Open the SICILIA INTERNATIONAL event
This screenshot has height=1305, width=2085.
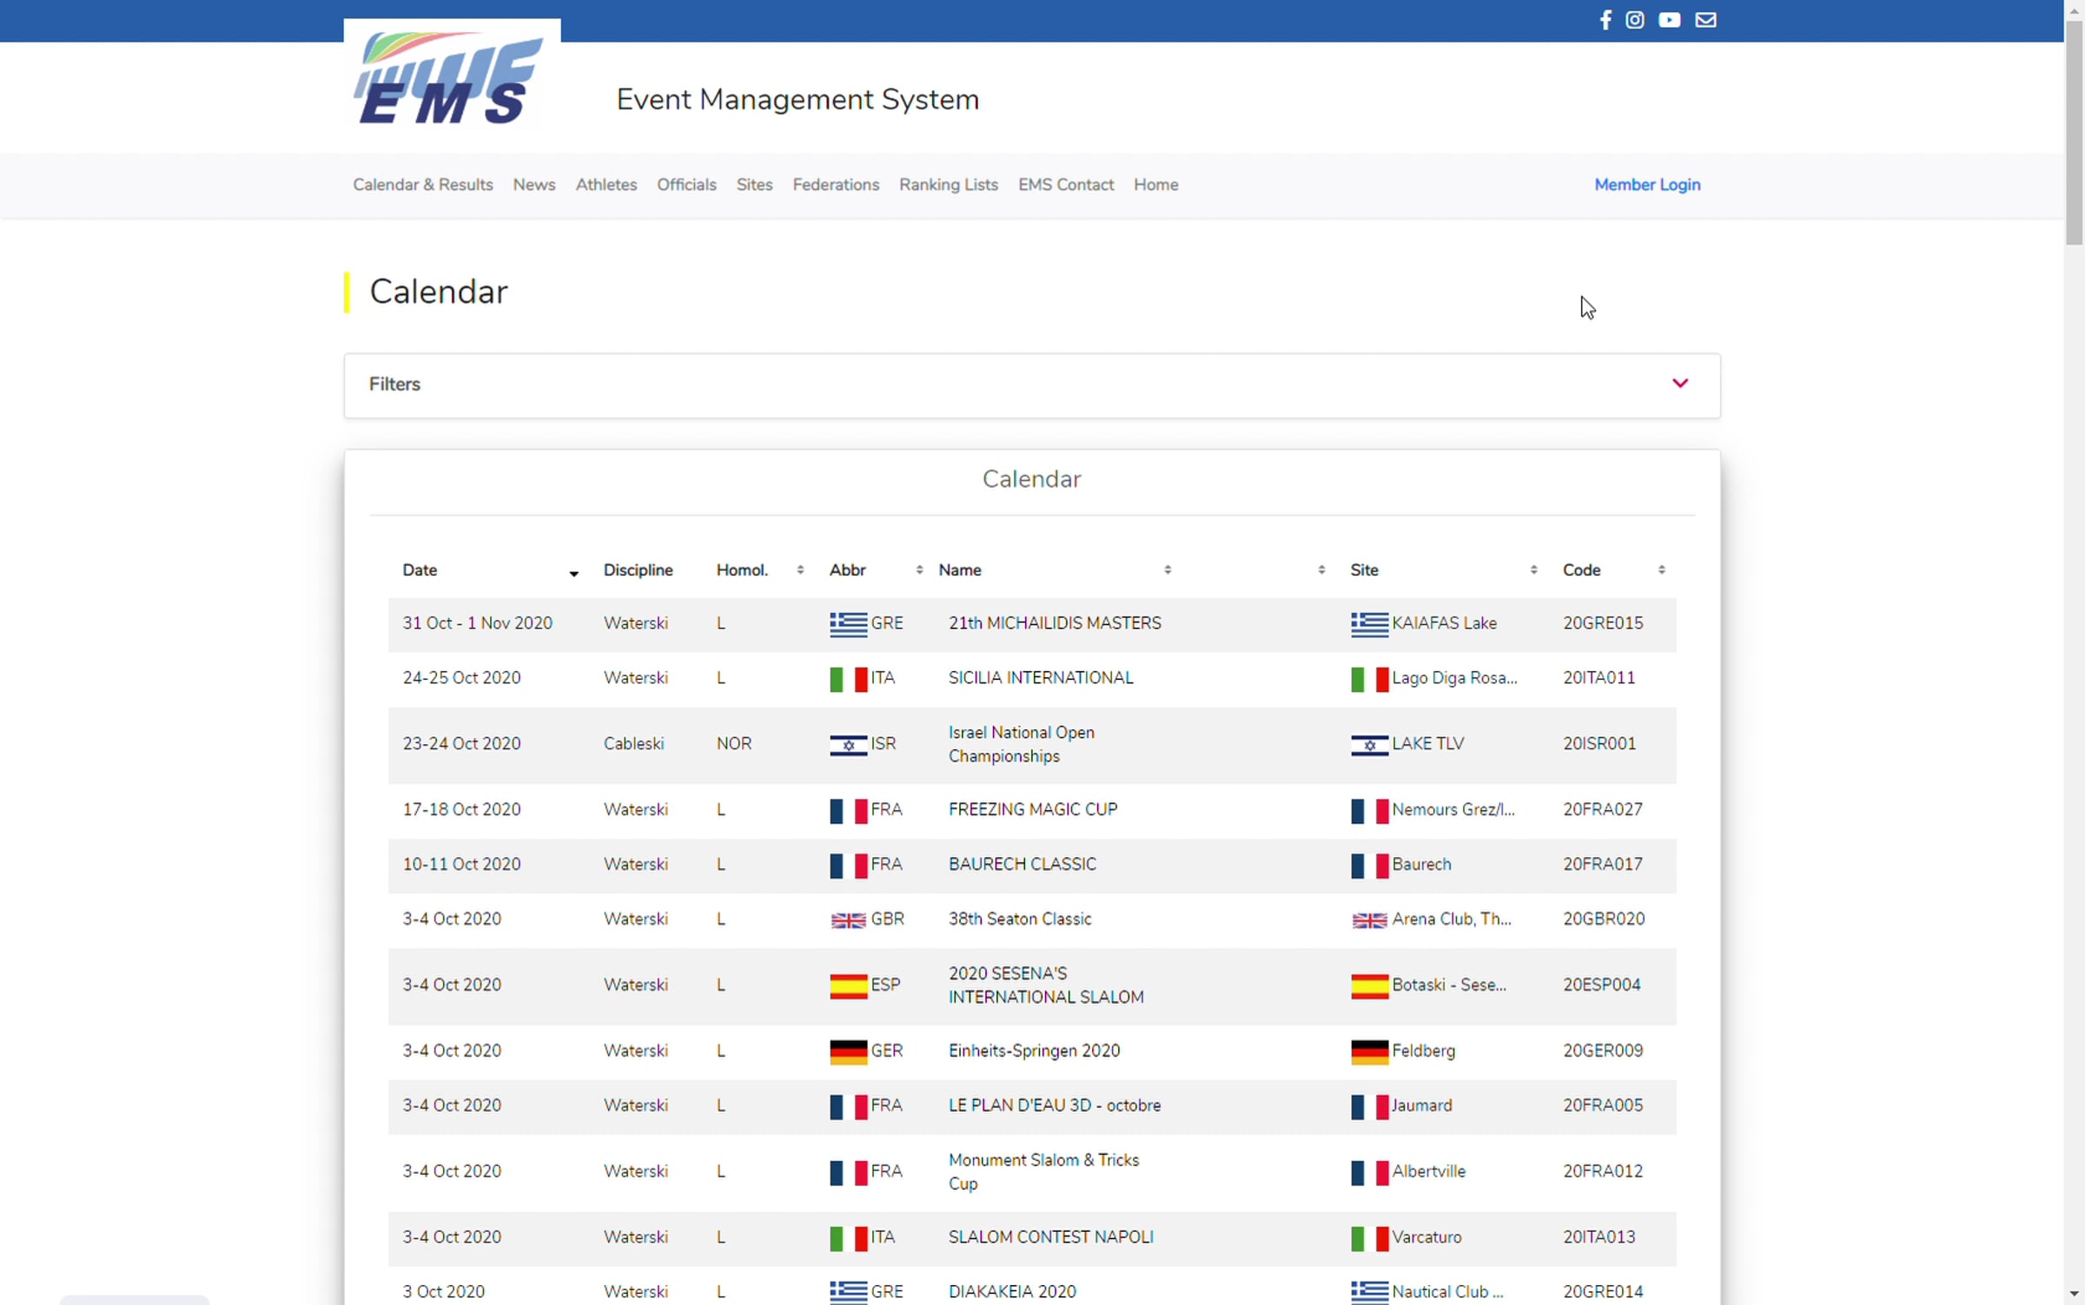tap(1040, 678)
